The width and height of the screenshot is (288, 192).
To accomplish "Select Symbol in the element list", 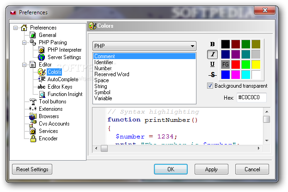I will pyautogui.click(x=144, y=92).
